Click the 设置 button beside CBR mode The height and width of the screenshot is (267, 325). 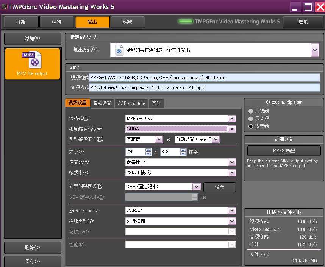pyautogui.click(x=219, y=187)
